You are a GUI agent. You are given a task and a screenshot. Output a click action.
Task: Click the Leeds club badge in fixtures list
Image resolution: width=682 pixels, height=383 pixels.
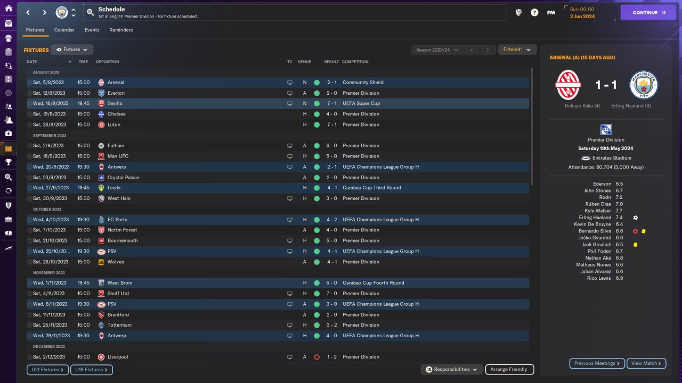101,188
